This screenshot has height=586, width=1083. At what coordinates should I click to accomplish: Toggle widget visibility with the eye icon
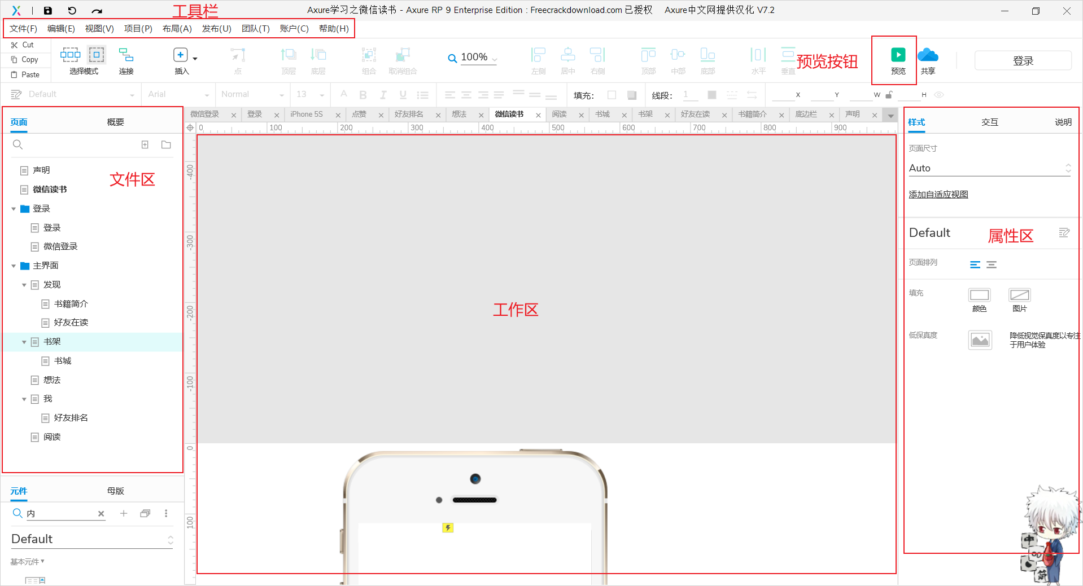click(939, 95)
